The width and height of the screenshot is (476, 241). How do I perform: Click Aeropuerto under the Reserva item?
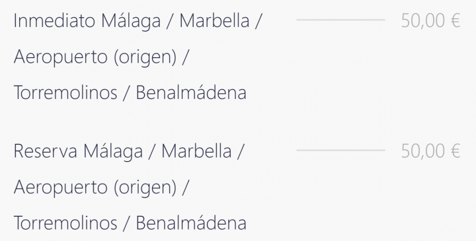[61, 188]
